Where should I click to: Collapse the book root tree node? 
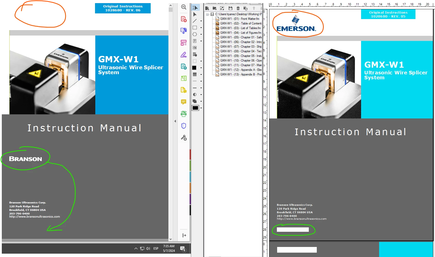[207, 14]
